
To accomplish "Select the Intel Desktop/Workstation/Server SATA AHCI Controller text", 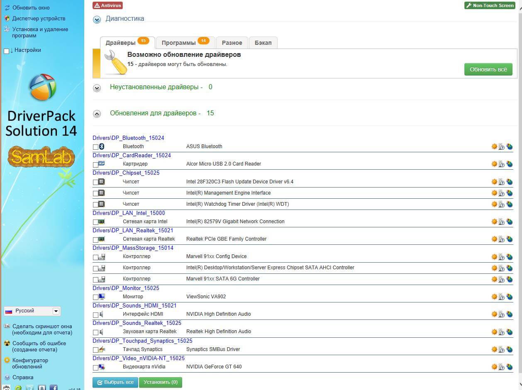I will click(x=270, y=268).
